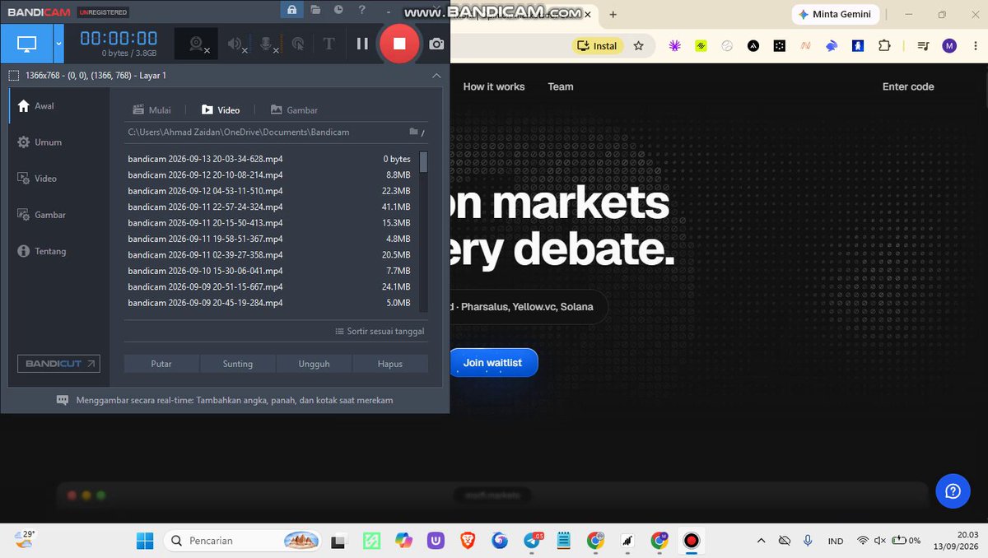Click the Hapus button
The height and width of the screenshot is (558, 988).
pyautogui.click(x=390, y=364)
